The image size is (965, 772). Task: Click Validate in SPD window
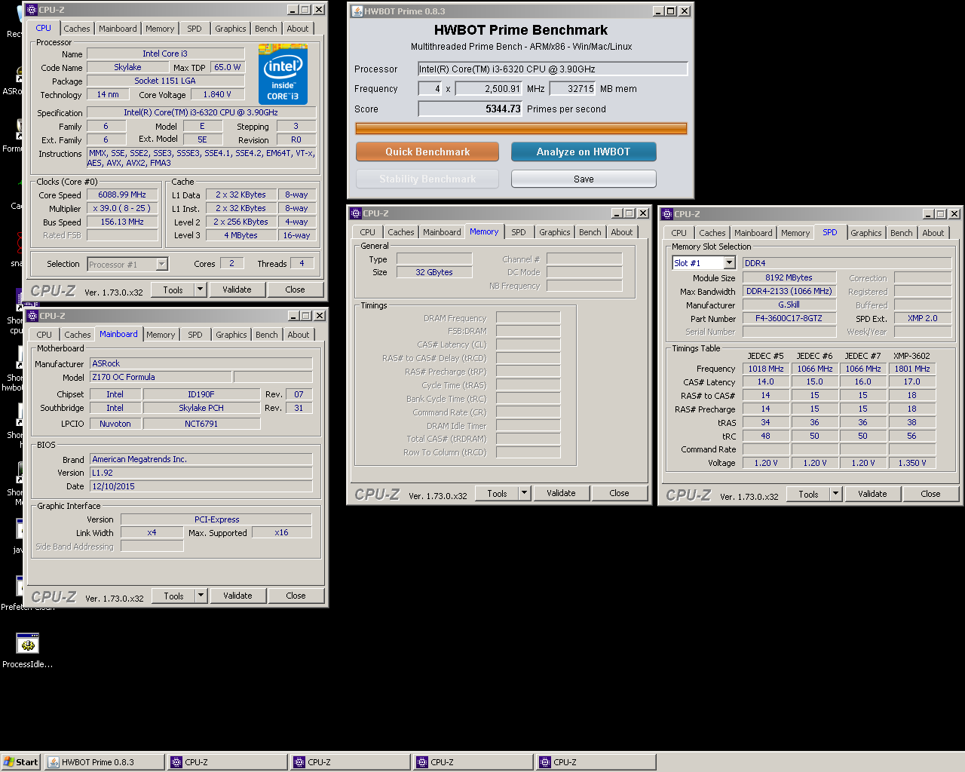pos(872,494)
